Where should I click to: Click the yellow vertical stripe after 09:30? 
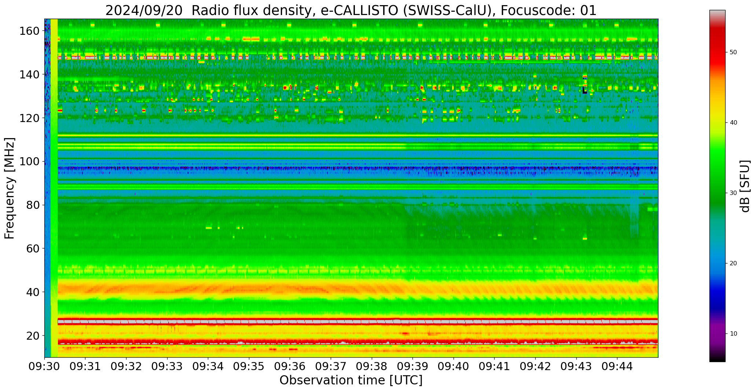point(54,188)
